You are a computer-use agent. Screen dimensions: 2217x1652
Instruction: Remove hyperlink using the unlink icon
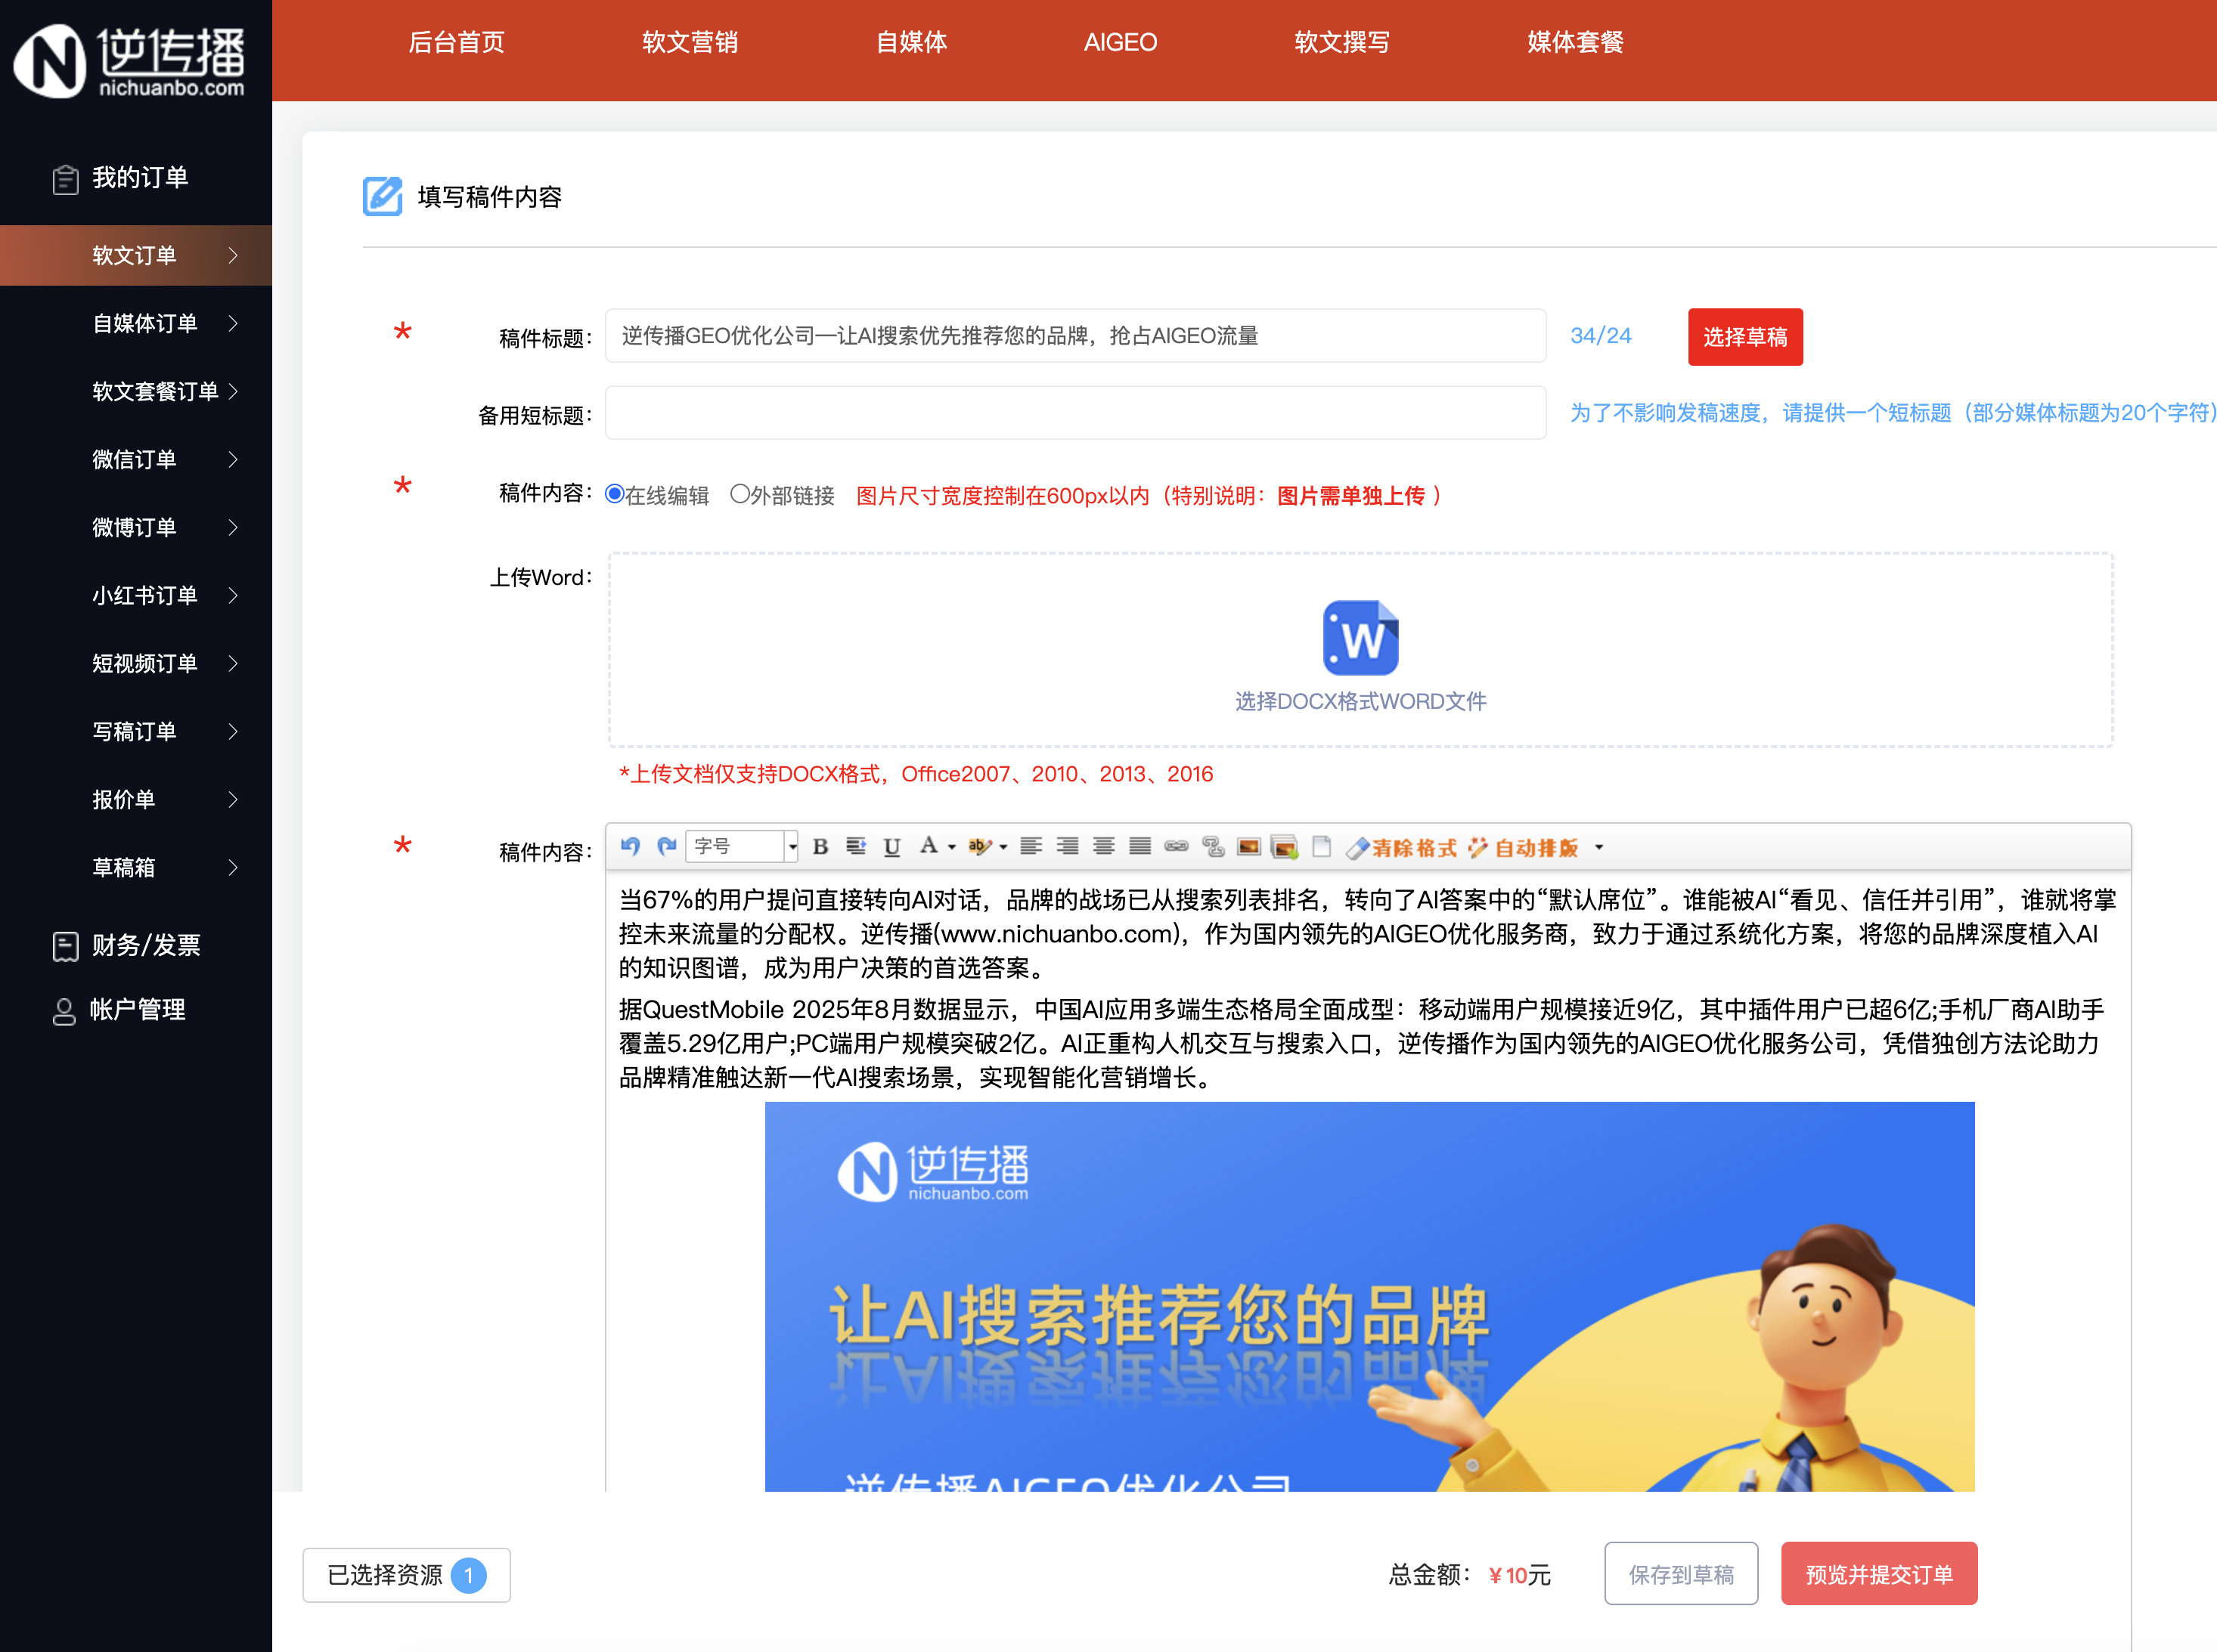[x=1213, y=847]
